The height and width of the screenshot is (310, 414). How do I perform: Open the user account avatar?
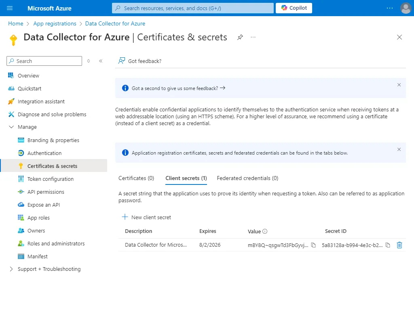(x=406, y=8)
